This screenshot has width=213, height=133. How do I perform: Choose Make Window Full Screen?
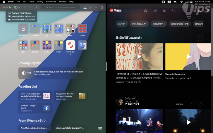(21, 20)
